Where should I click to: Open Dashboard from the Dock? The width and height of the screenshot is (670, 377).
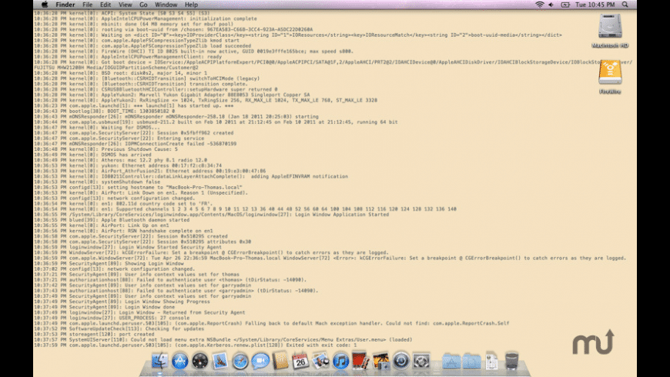(x=200, y=361)
